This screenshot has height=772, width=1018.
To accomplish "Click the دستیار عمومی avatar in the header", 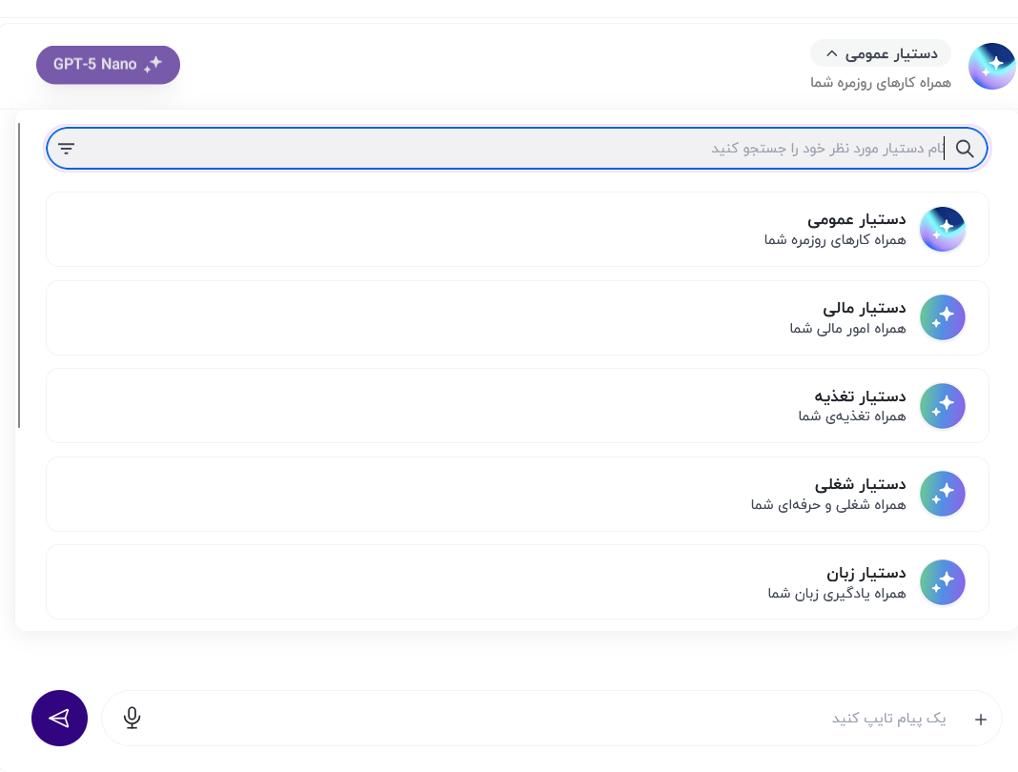I will (x=991, y=66).
